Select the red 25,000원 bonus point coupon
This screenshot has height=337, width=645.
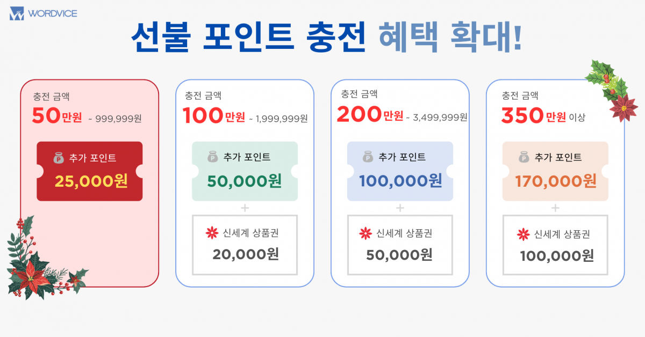point(90,171)
